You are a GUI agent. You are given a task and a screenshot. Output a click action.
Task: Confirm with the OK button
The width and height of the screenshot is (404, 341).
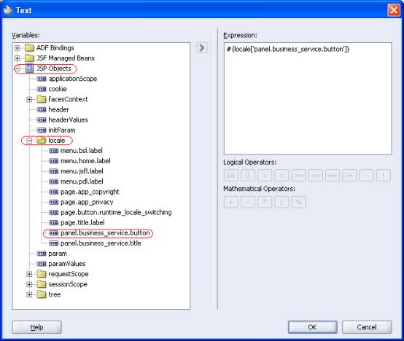point(313,327)
